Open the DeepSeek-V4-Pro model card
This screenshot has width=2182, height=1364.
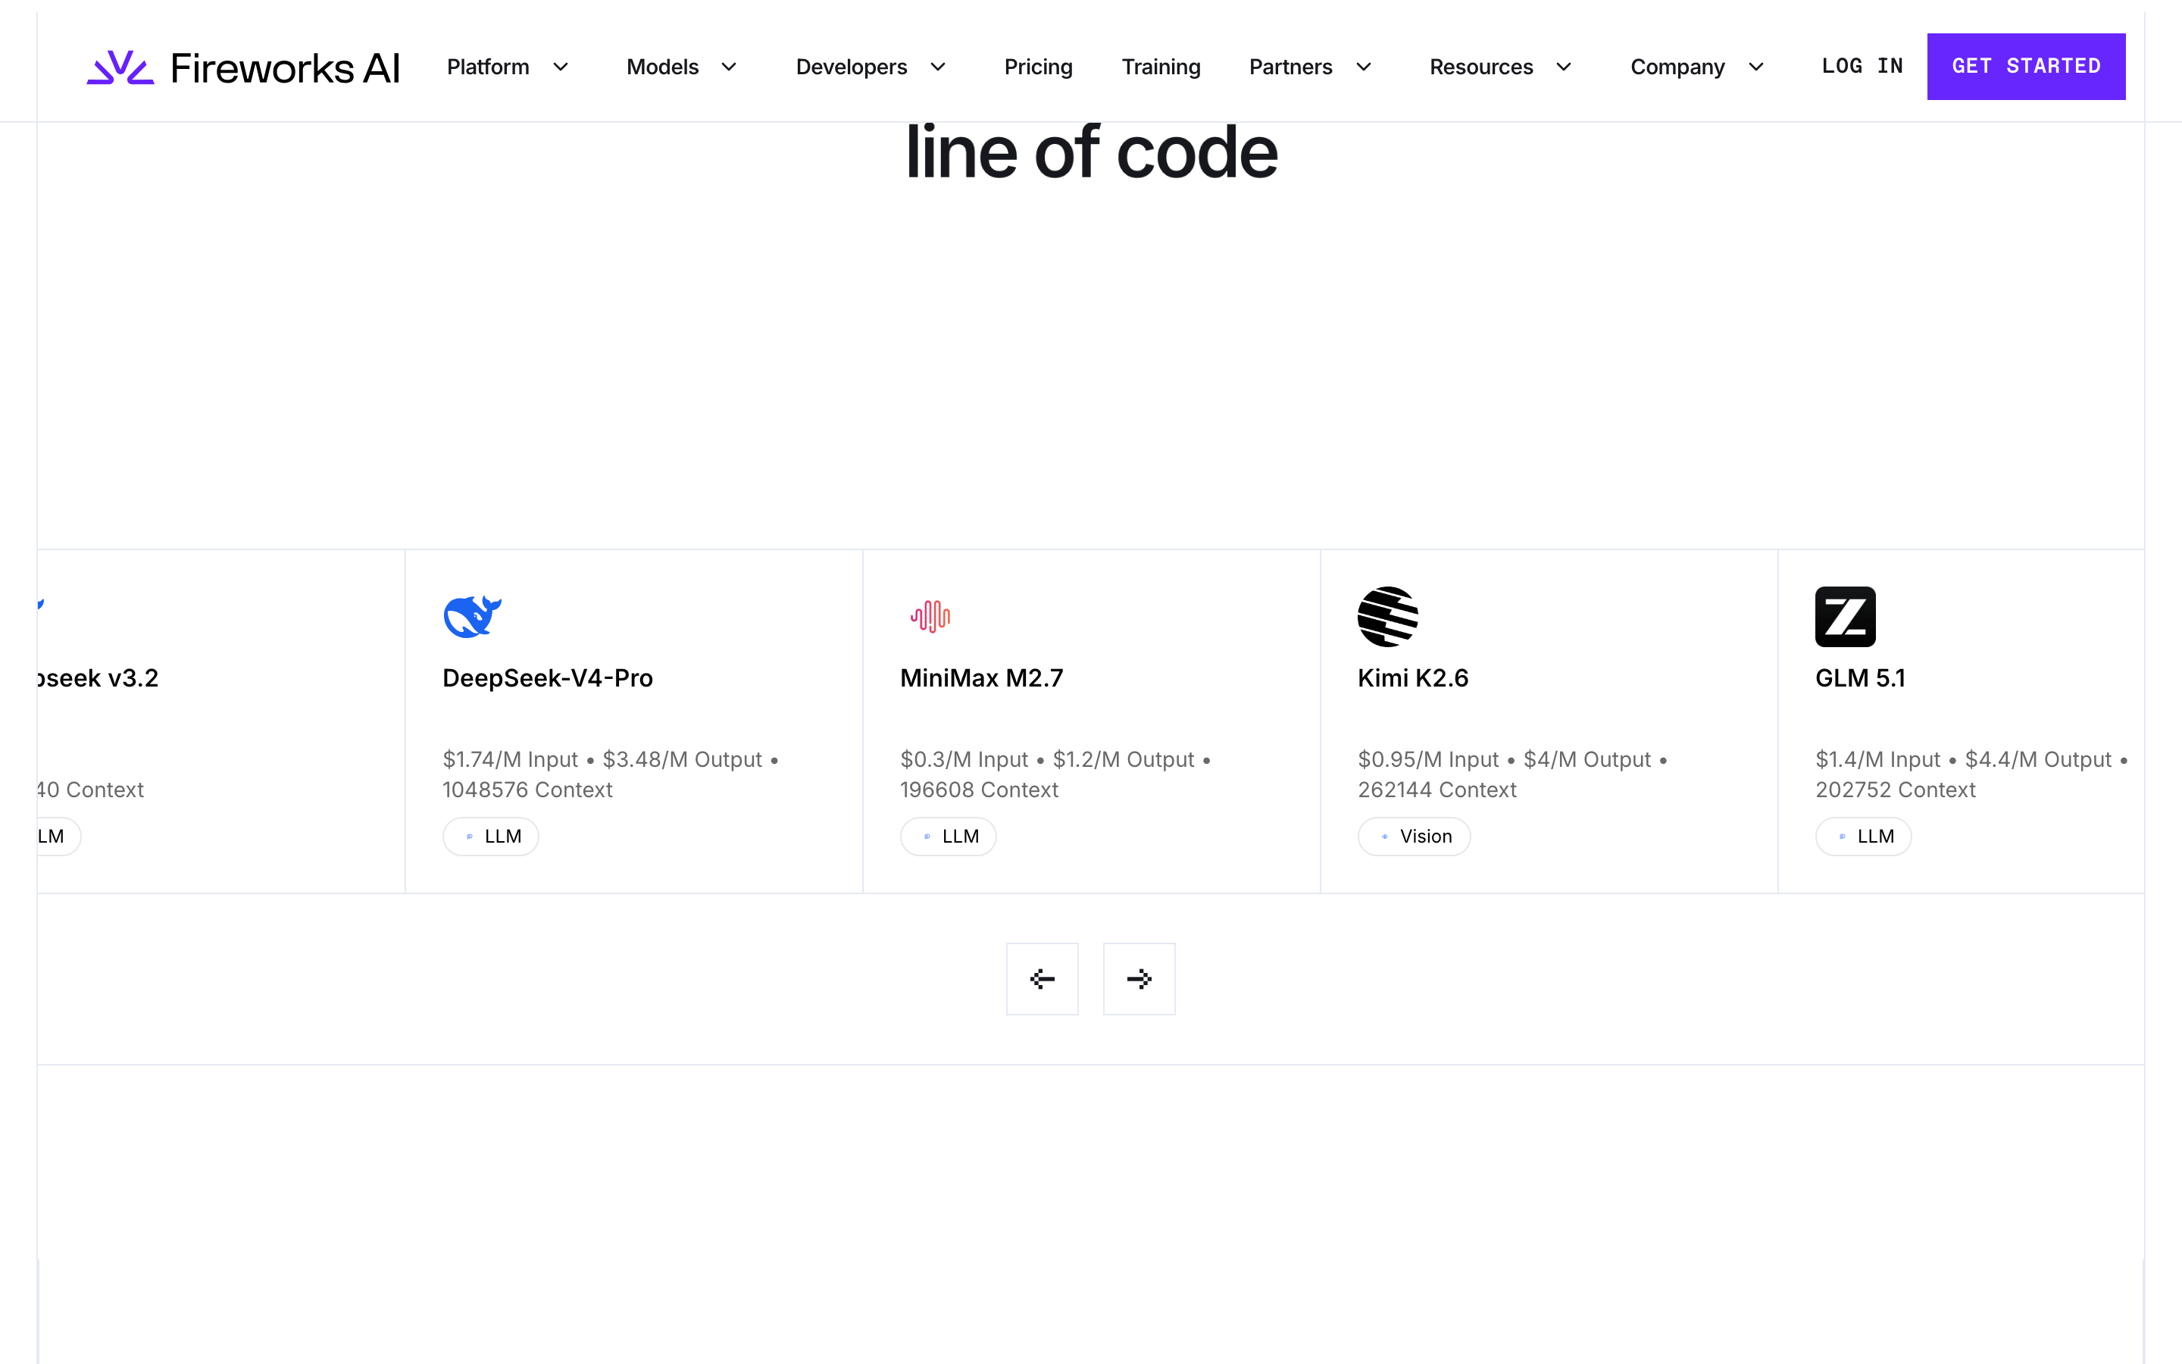(x=634, y=721)
